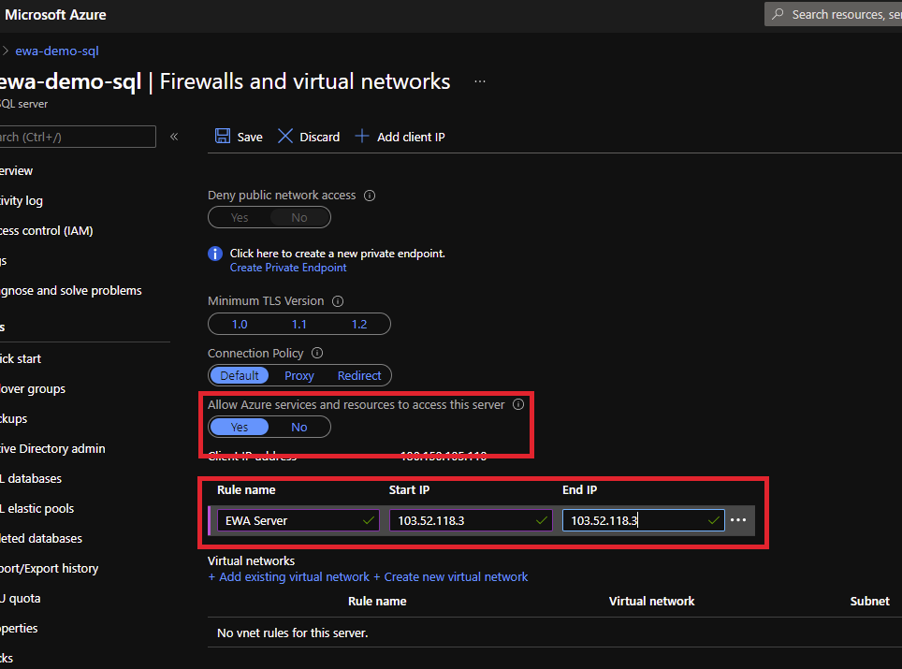Choose Proxy connection policy
The image size is (902, 669).
[299, 375]
